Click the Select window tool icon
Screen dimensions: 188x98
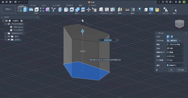point(175,10)
